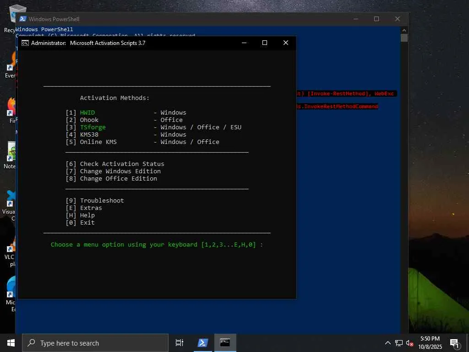The width and height of the screenshot is (469, 352).
Task: Minimize the Microsoft Activation Scripts window
Action: (244, 43)
